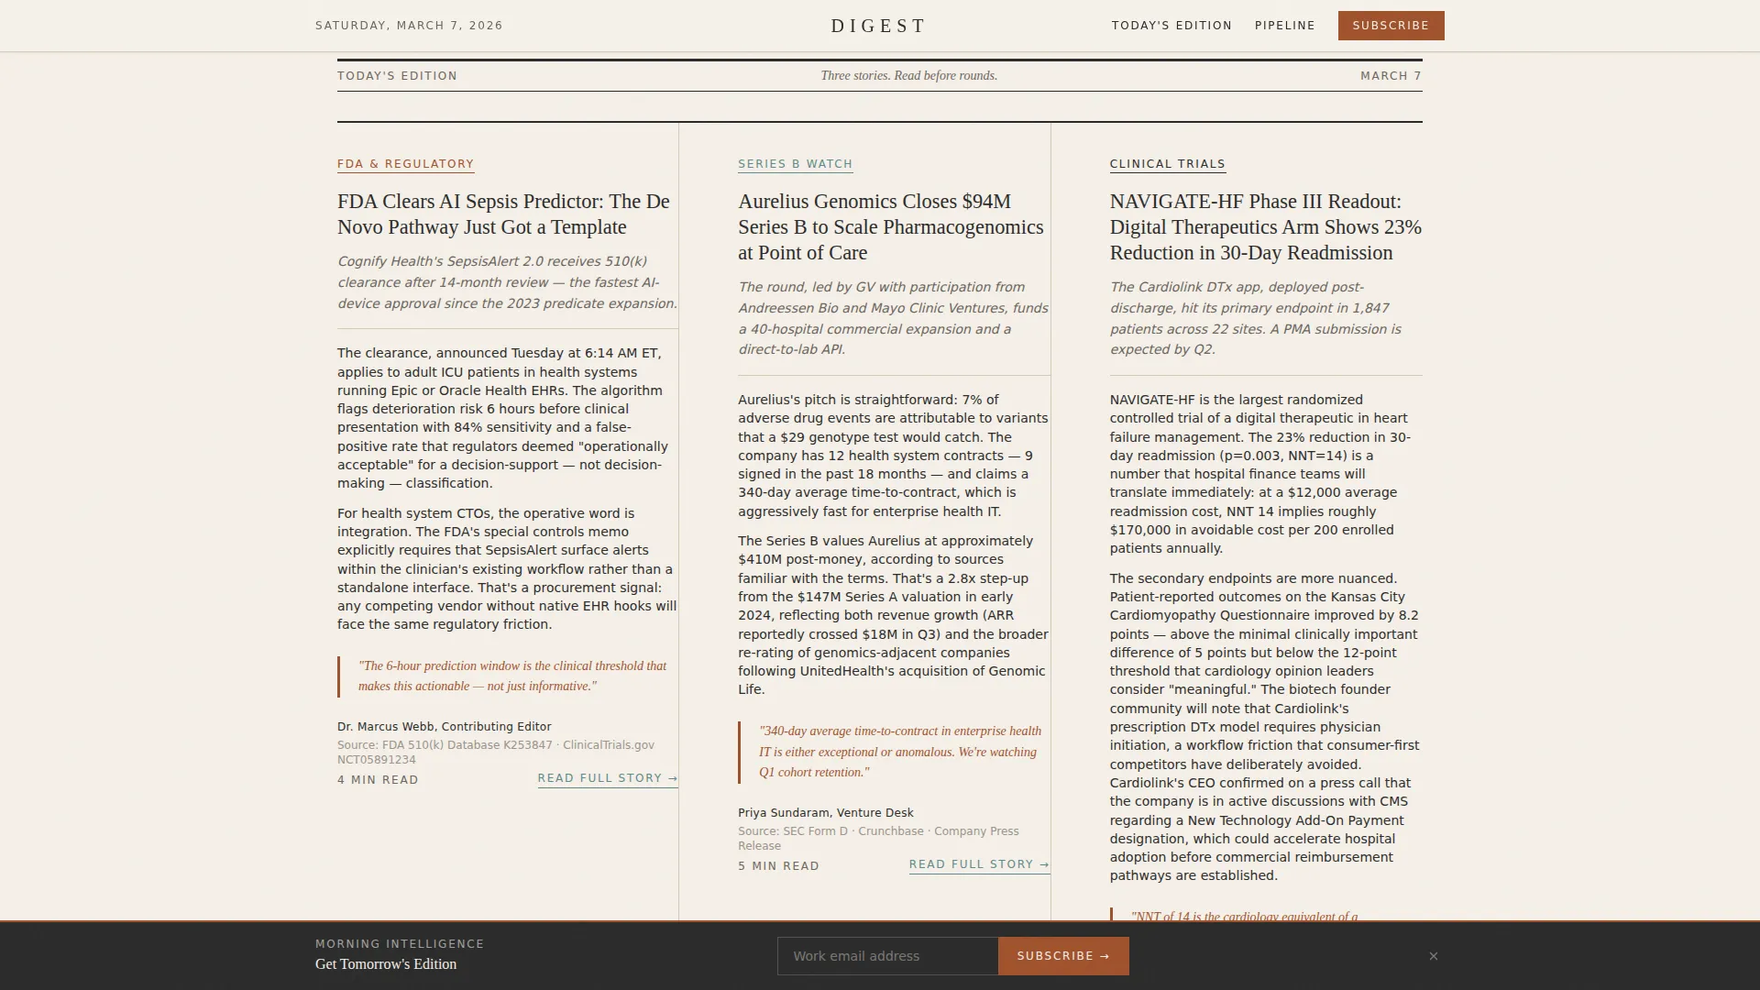This screenshot has height=990, width=1760.
Task: Click the 'Saturday, March 7, 2026' date
Action: 409,26
